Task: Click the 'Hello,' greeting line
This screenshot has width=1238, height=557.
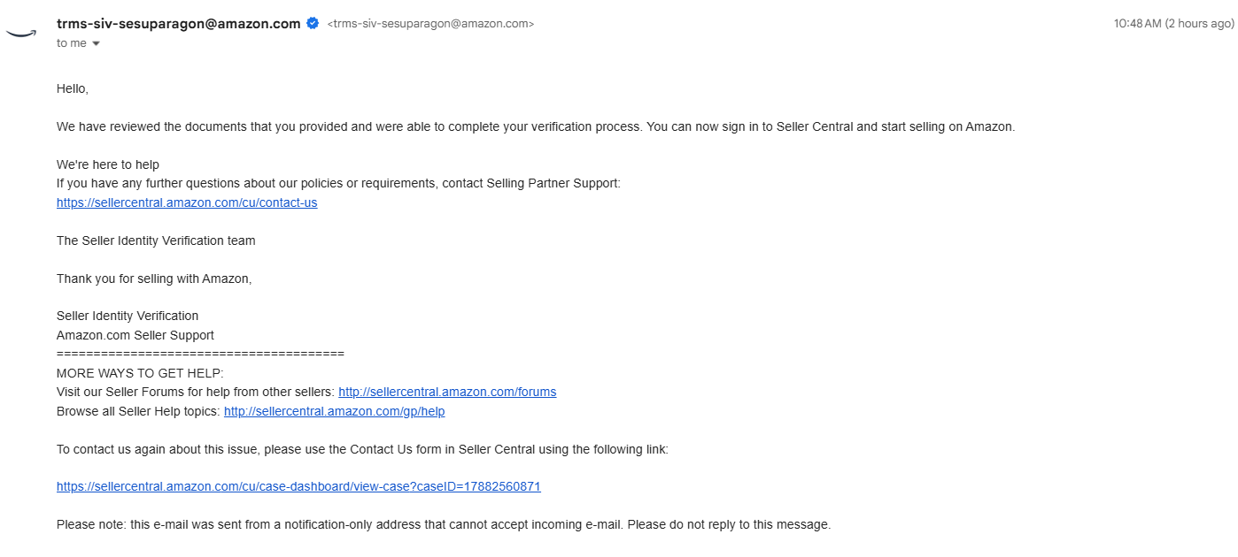Action: 73,88
